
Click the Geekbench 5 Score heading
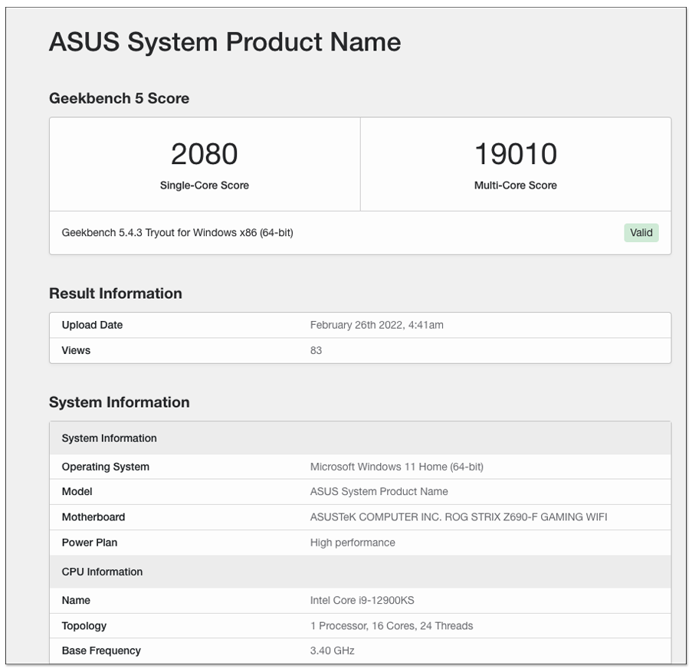[119, 98]
